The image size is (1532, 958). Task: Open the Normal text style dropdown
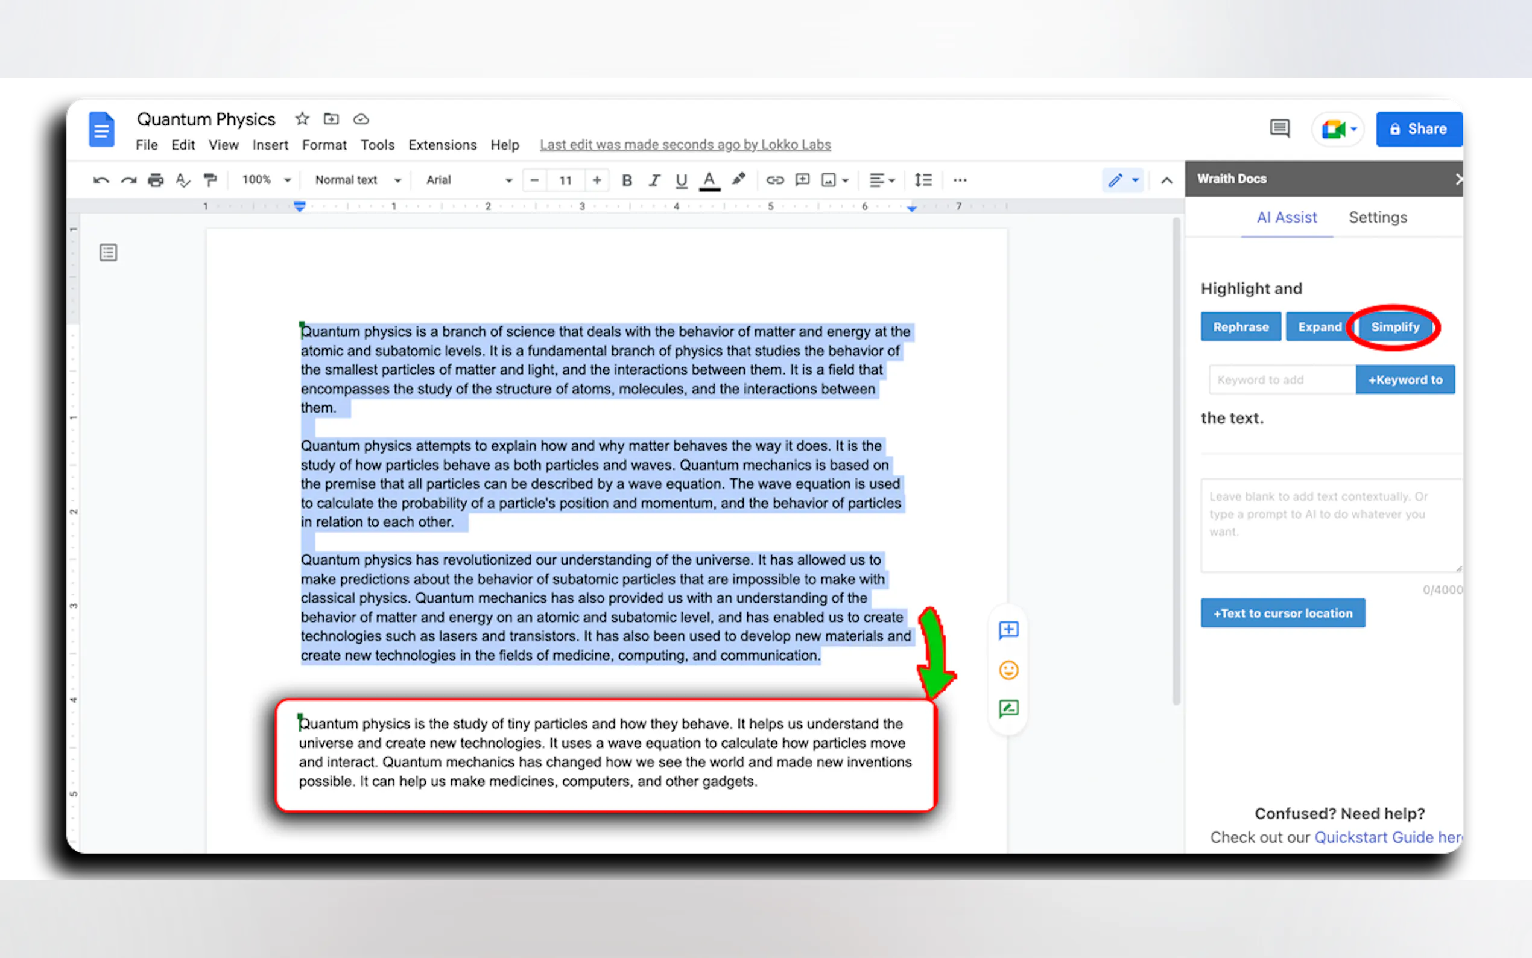click(x=358, y=180)
